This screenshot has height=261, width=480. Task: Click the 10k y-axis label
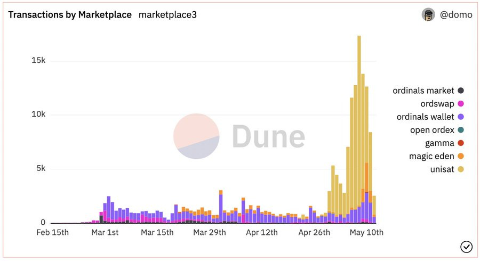[38, 115]
